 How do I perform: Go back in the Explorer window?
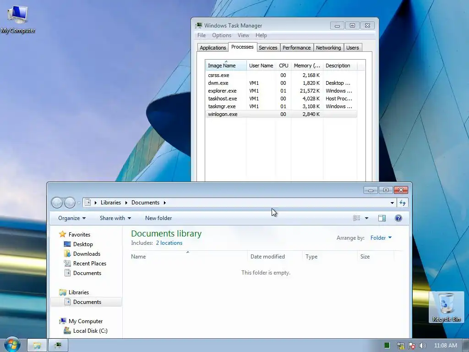point(57,203)
